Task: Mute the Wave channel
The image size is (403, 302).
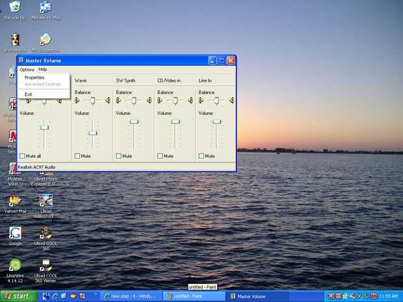Action: [x=77, y=156]
